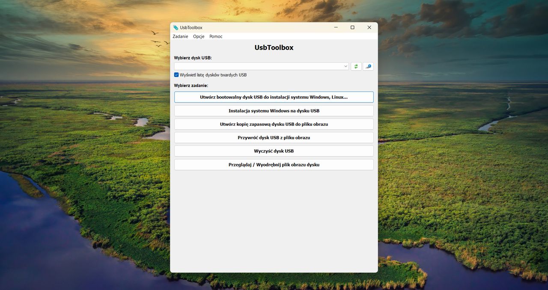Open the Opcje menu
Image resolution: width=548 pixels, height=290 pixels.
(x=198, y=36)
